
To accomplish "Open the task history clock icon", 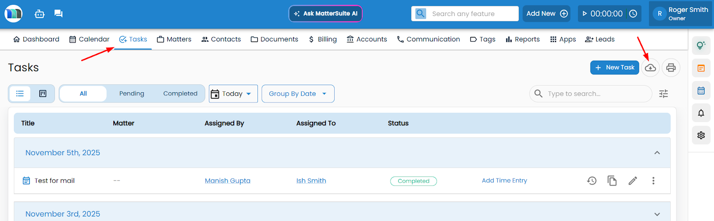I will 592,180.
